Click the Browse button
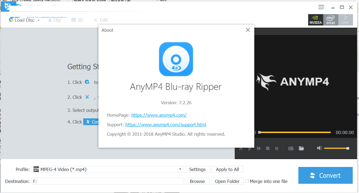Screen dimensions: 359x193 point(197,181)
